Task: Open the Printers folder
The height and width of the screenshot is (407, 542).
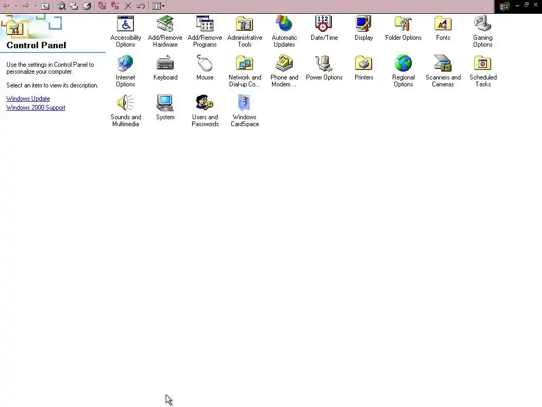Action: (x=364, y=68)
